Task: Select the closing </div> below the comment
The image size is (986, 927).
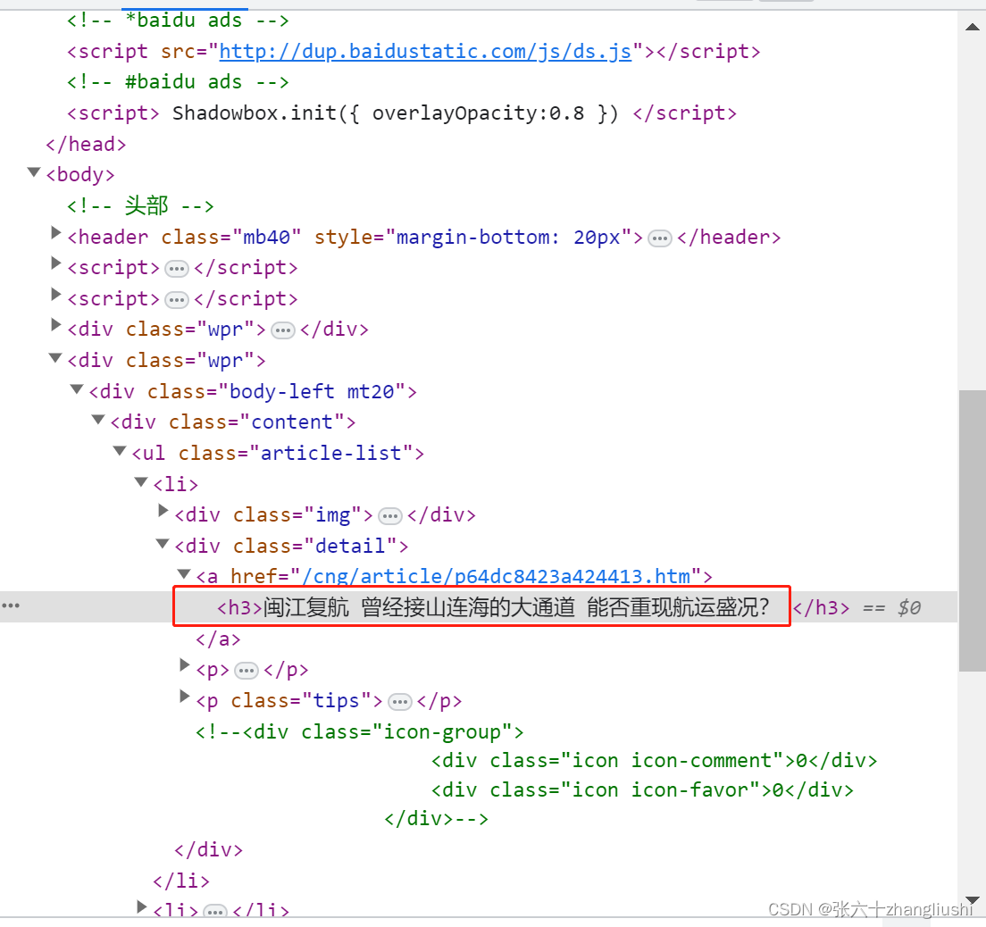Action: click(208, 850)
